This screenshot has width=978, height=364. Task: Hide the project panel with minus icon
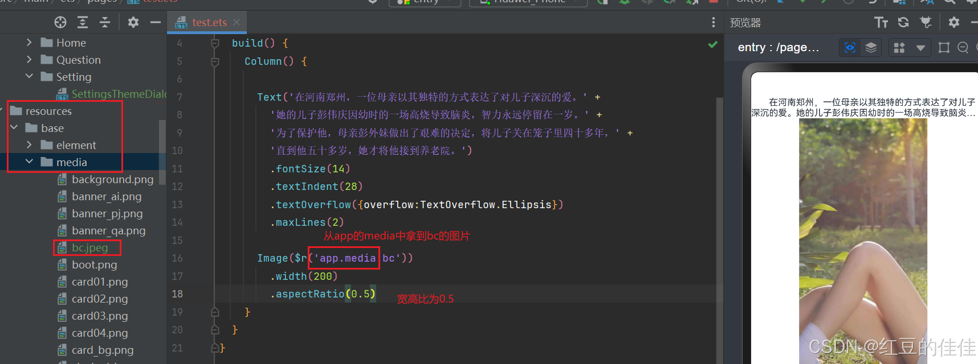coord(156,22)
